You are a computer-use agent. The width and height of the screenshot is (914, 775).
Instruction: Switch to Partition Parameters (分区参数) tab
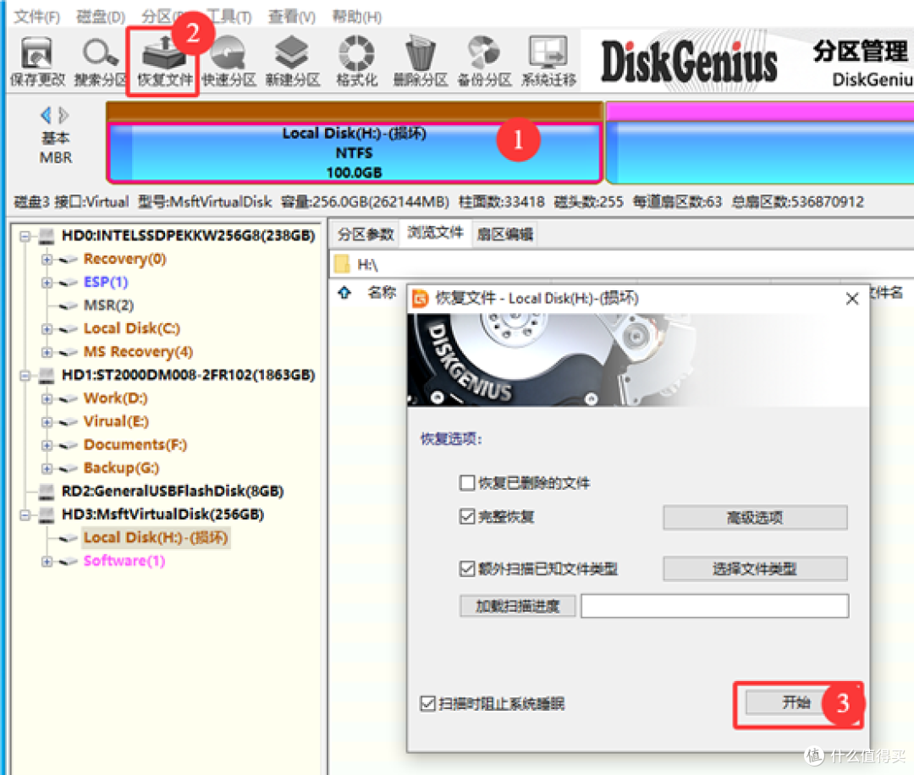[x=366, y=234]
